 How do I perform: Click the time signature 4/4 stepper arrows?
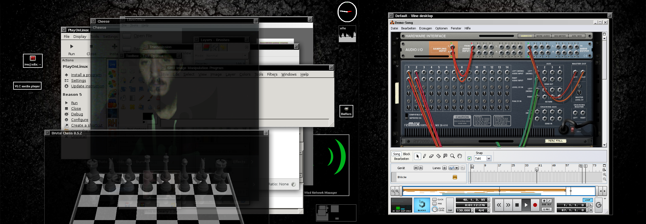[488, 210]
